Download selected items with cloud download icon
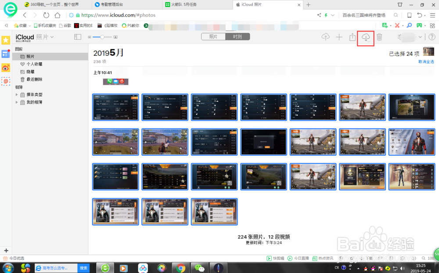Screen dimensions: 439x273 point(366,37)
